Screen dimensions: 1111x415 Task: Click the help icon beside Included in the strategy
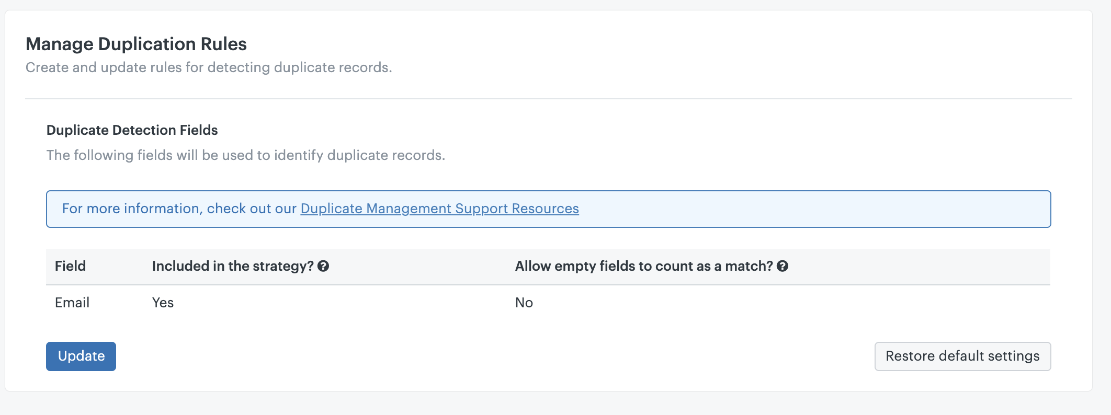tap(323, 266)
